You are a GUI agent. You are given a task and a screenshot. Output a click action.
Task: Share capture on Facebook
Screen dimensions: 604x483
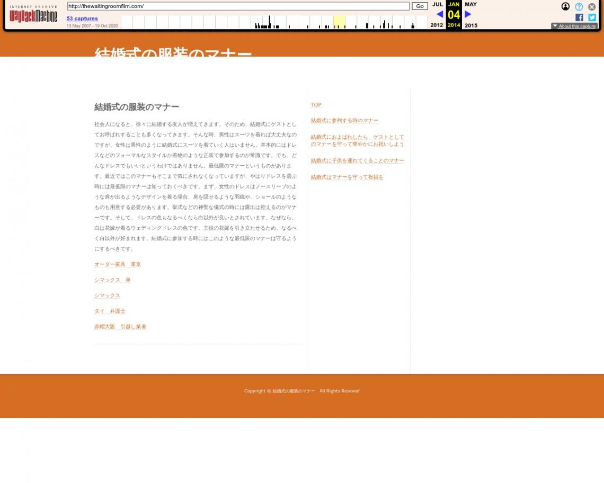click(x=579, y=17)
